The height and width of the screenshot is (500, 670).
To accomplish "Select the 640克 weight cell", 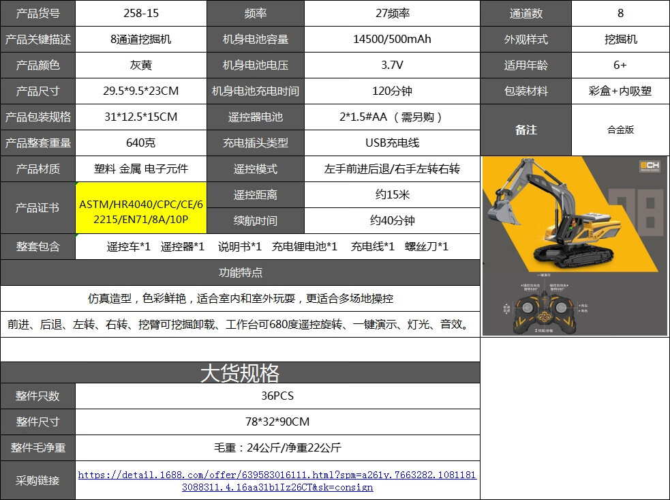I will coord(141,143).
